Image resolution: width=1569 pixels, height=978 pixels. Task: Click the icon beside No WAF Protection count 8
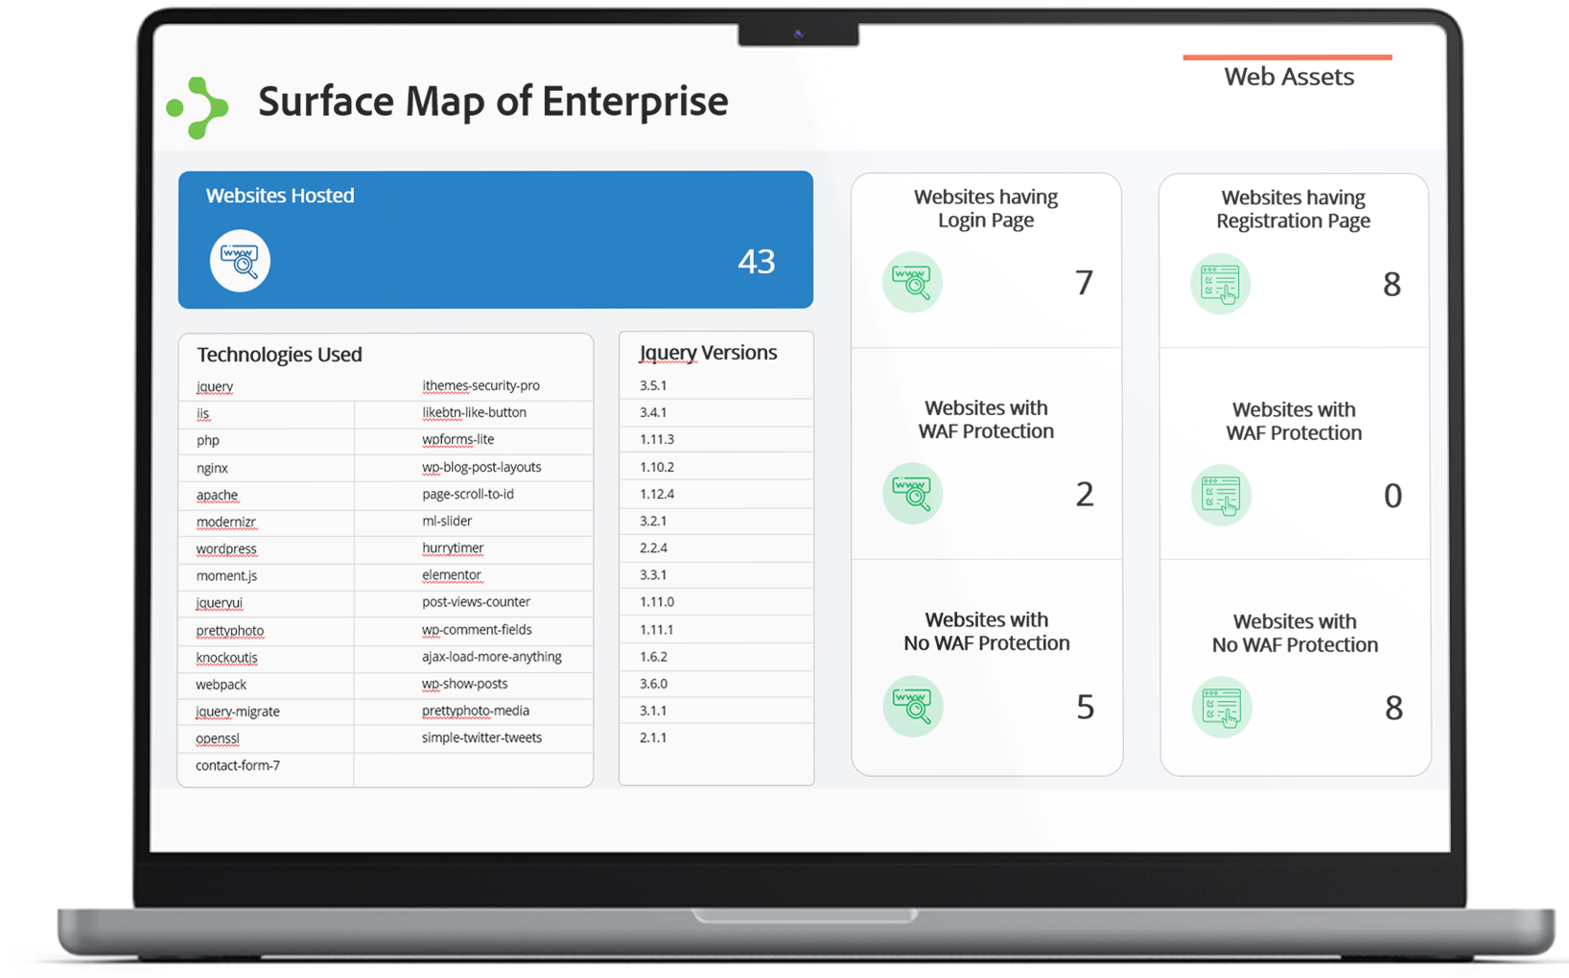coord(1221,708)
